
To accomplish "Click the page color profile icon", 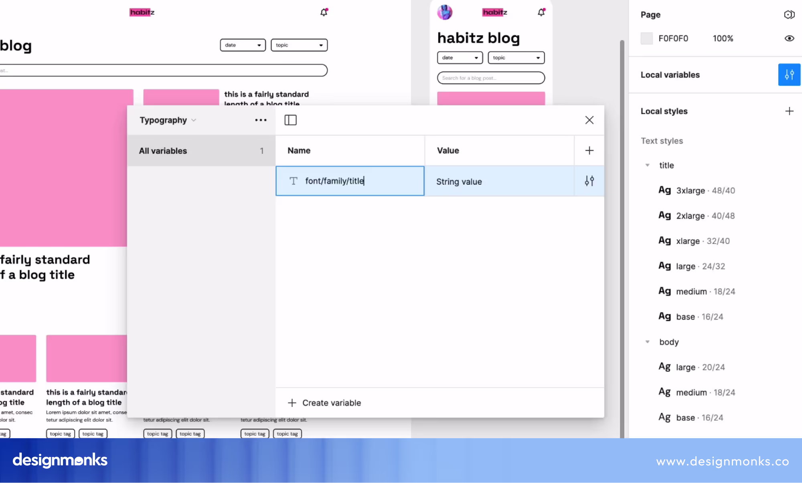I will point(789,14).
